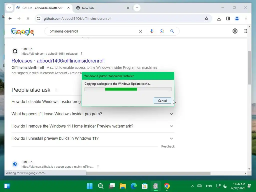256x192 pixels.
Task: Click the installer copying progress bar
Action: [128, 89]
